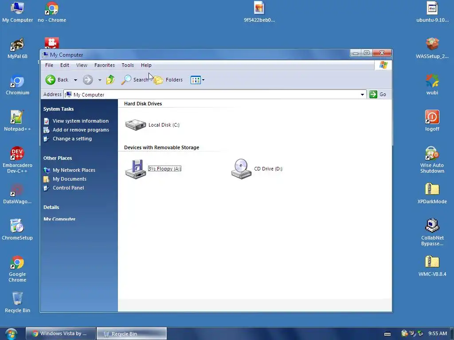Open the Help menu
Screen dimensions: 454x340
pos(146,65)
